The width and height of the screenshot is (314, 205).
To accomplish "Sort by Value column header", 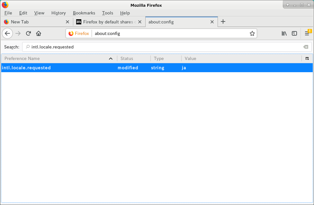I will pyautogui.click(x=241, y=58).
